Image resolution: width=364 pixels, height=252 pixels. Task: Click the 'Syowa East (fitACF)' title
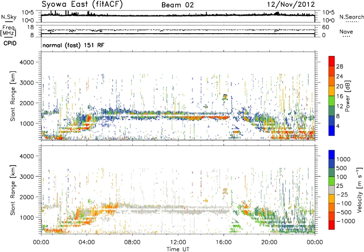click(x=82, y=5)
